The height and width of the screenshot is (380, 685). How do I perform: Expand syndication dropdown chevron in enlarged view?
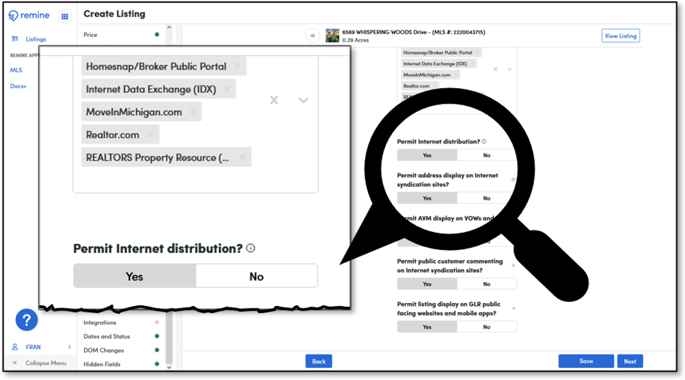[303, 100]
